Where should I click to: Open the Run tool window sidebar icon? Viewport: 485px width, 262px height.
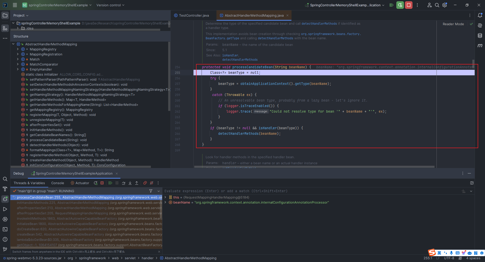point(5,209)
